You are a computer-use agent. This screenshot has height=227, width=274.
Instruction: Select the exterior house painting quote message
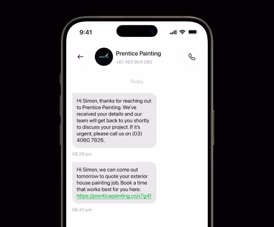tap(114, 183)
